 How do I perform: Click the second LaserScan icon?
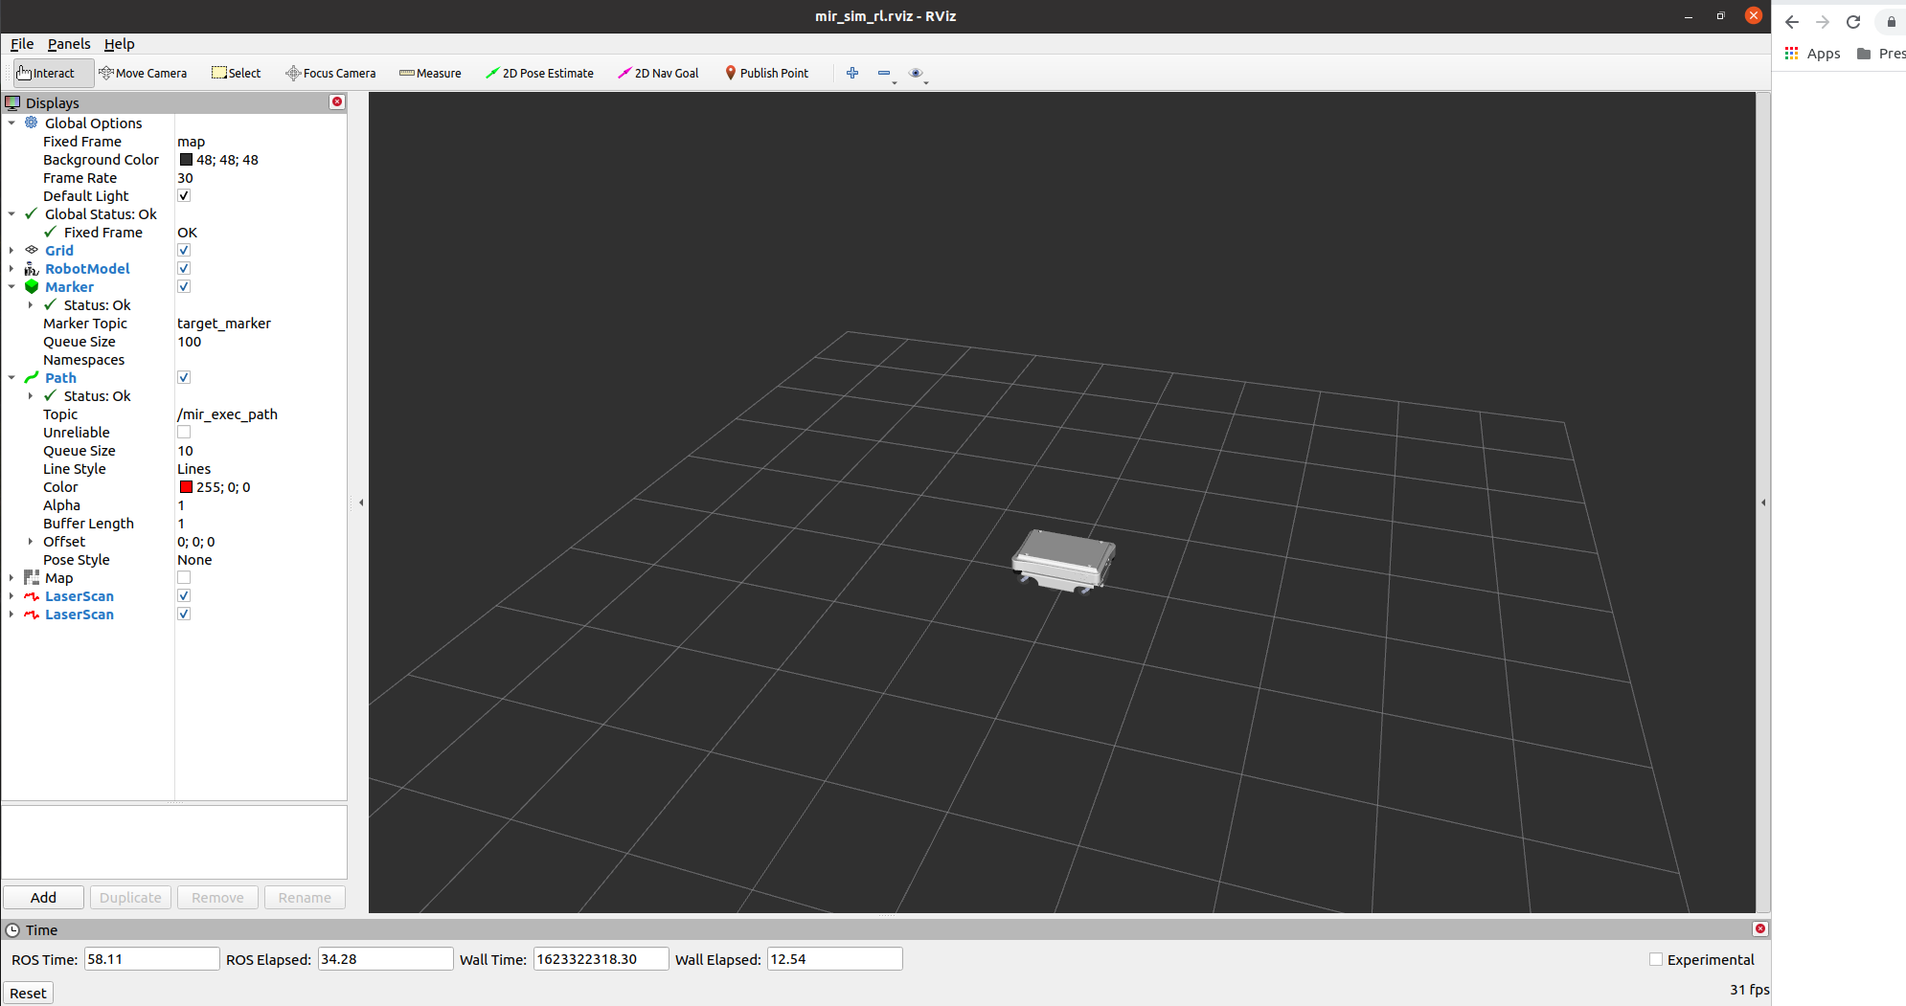pyautogui.click(x=32, y=614)
